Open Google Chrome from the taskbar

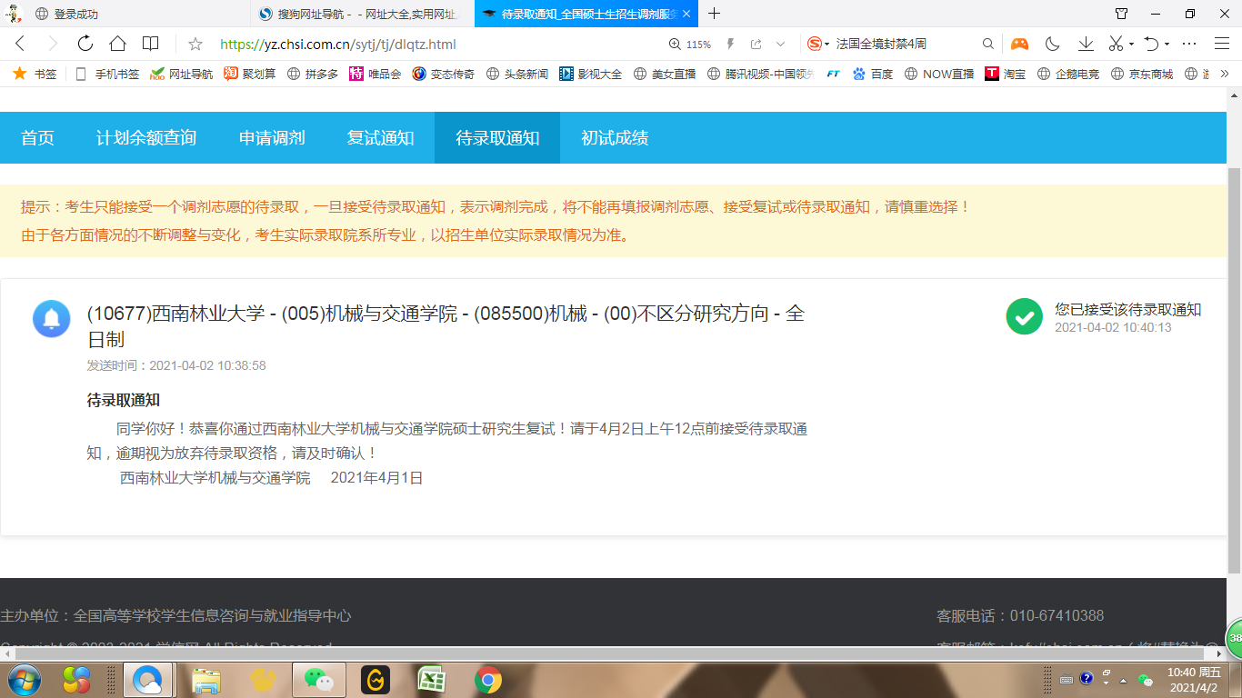point(488,679)
